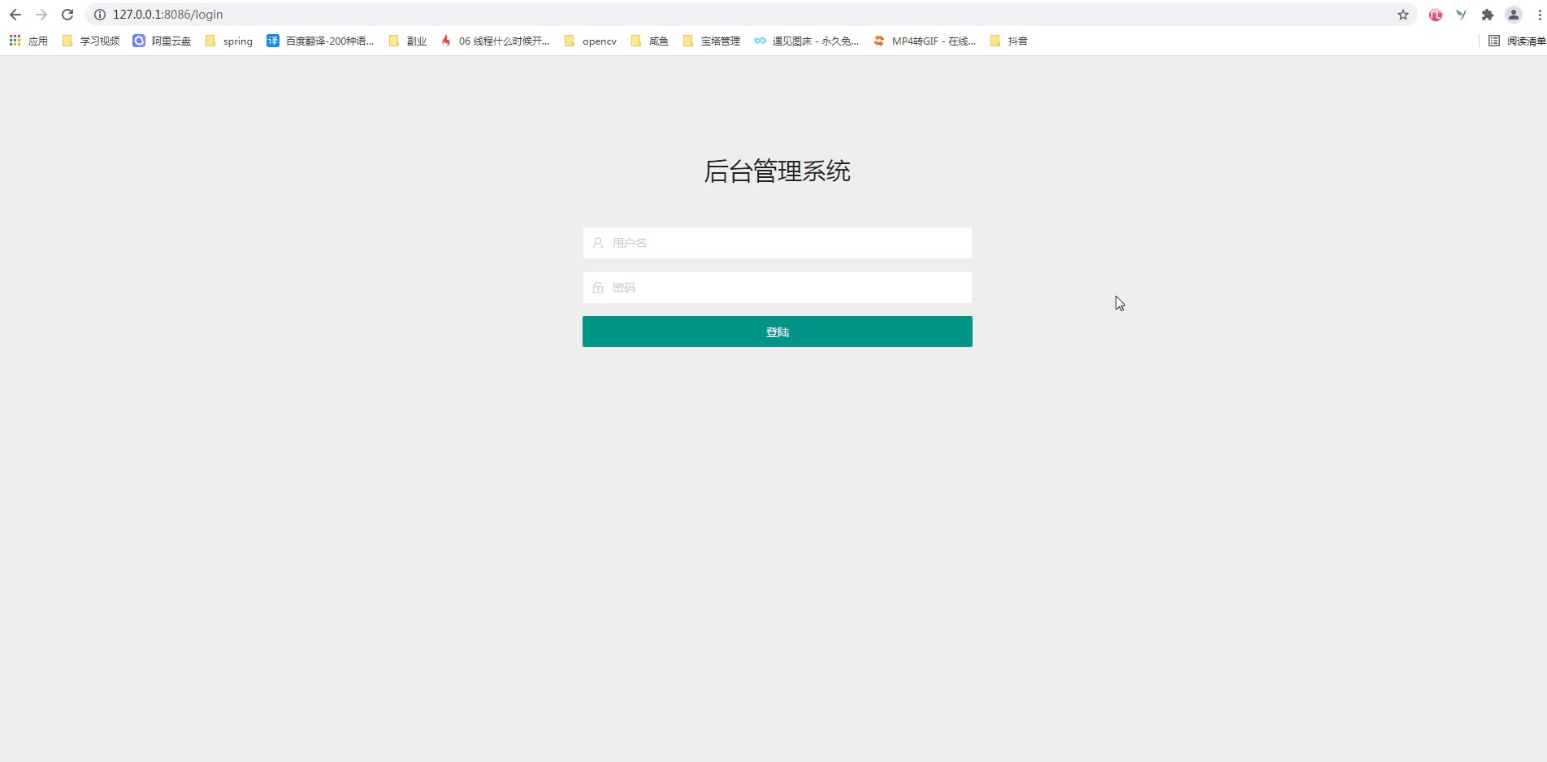The height and width of the screenshot is (762, 1547).
Task: Open Chrome's three-dot menu
Action: pos(1538,14)
